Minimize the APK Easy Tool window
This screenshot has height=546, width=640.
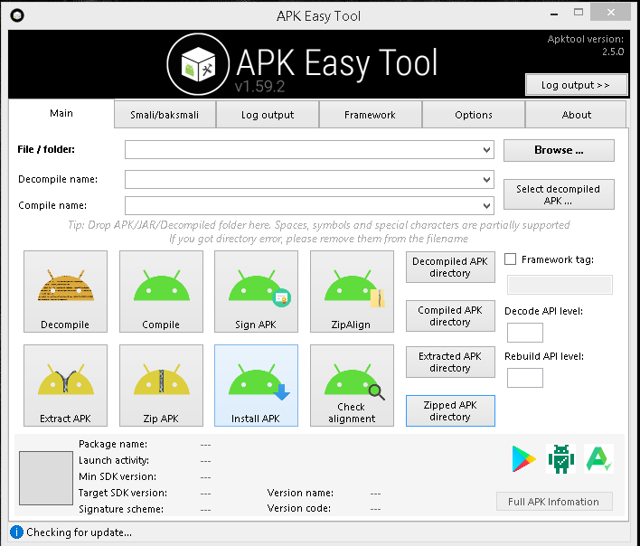coord(554,14)
